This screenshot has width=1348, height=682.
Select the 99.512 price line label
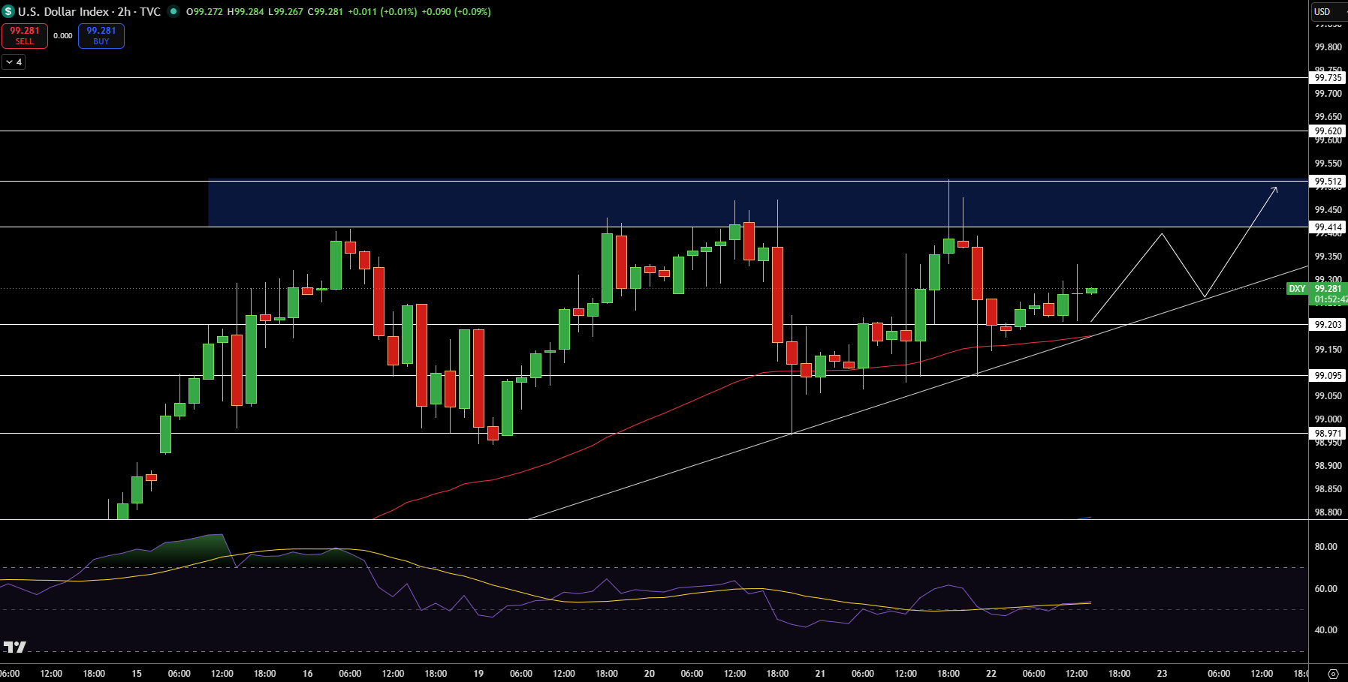(1328, 181)
